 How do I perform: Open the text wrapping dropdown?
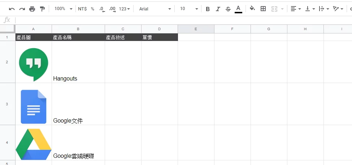tap(324, 9)
